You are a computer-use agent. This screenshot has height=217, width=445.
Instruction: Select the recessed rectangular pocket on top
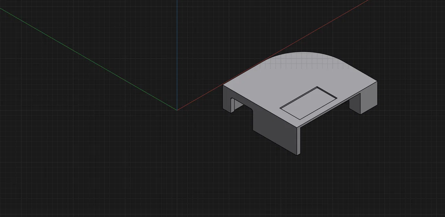(x=308, y=103)
